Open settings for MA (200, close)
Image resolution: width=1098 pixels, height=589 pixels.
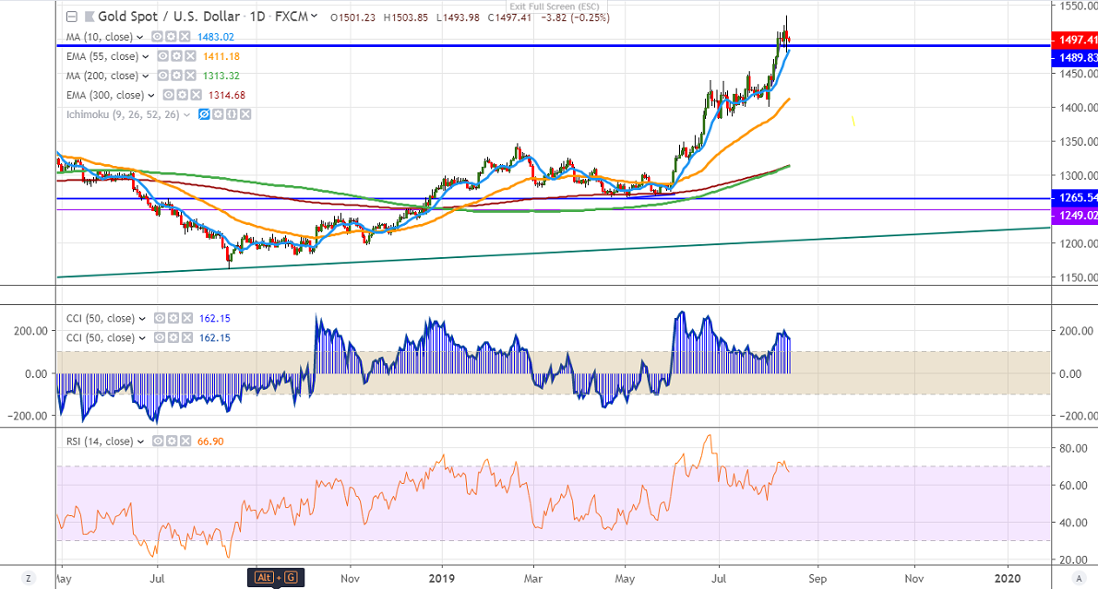click(176, 76)
